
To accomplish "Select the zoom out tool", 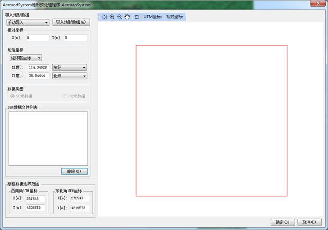I will (119, 17).
